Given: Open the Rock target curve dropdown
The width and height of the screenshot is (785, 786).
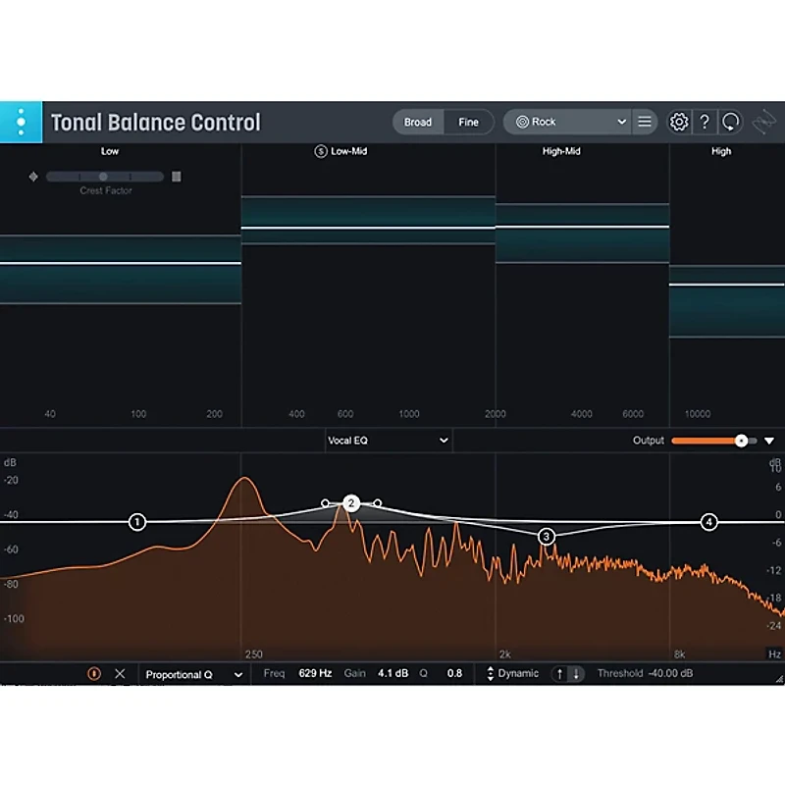Looking at the screenshot, I should coord(567,122).
